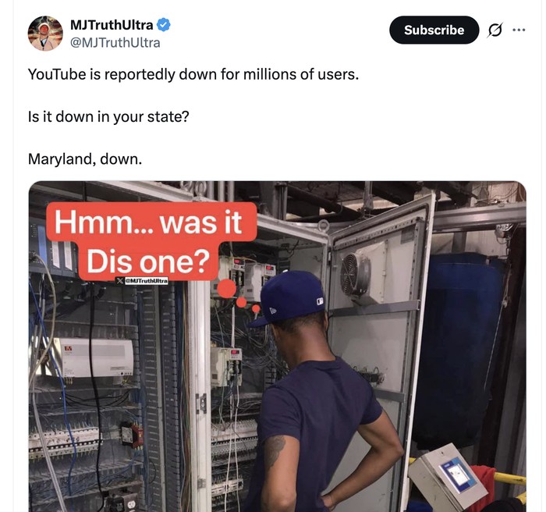Click the white power supply unit in photo
Image resolution: width=546 pixels, height=512 pixels.
click(94, 357)
